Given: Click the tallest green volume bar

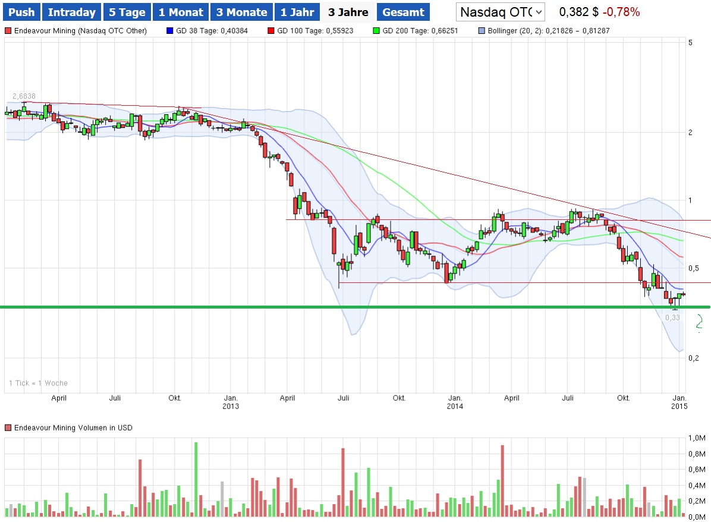Looking at the screenshot, I should click(196, 479).
